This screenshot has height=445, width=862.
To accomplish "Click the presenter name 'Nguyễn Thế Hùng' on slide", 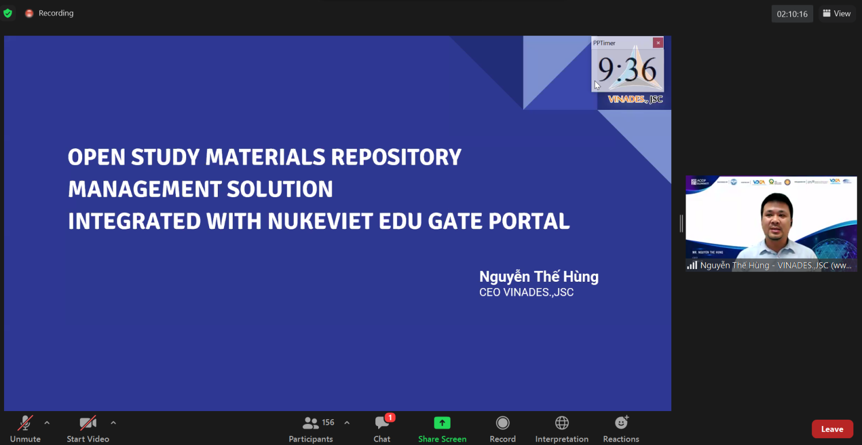I will (x=539, y=277).
